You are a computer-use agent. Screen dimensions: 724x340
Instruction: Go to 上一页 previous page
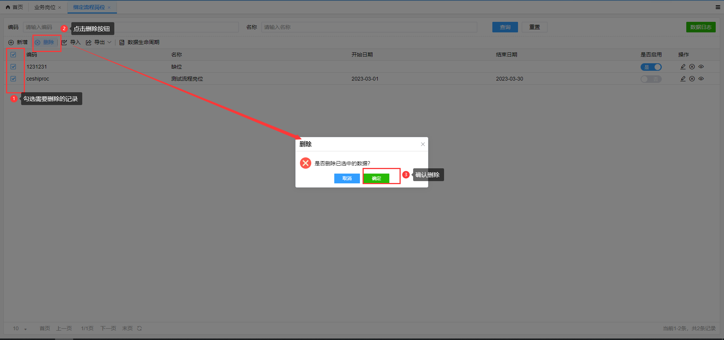pyautogui.click(x=64, y=328)
